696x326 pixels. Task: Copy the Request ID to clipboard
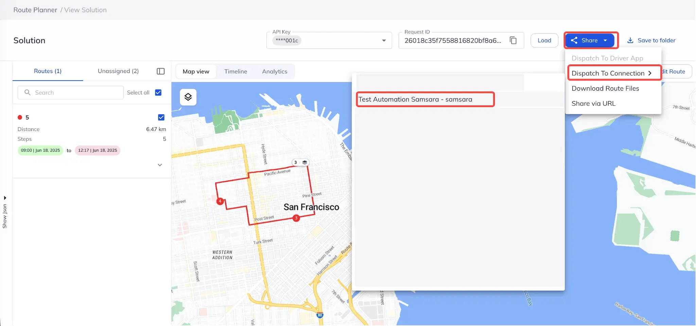click(513, 40)
